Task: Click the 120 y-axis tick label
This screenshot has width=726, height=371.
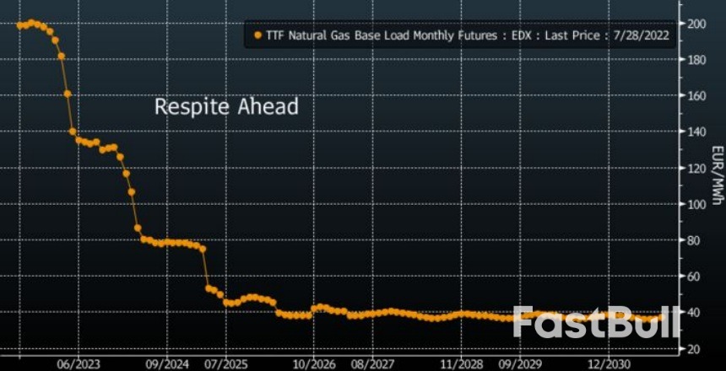Action: [x=696, y=169]
